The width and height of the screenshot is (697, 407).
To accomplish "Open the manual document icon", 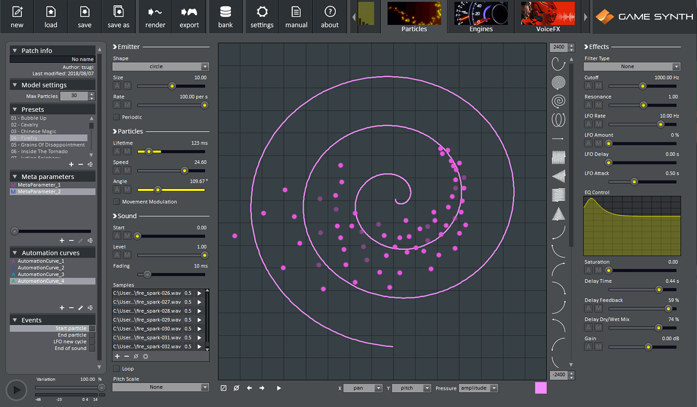I will coord(296,12).
